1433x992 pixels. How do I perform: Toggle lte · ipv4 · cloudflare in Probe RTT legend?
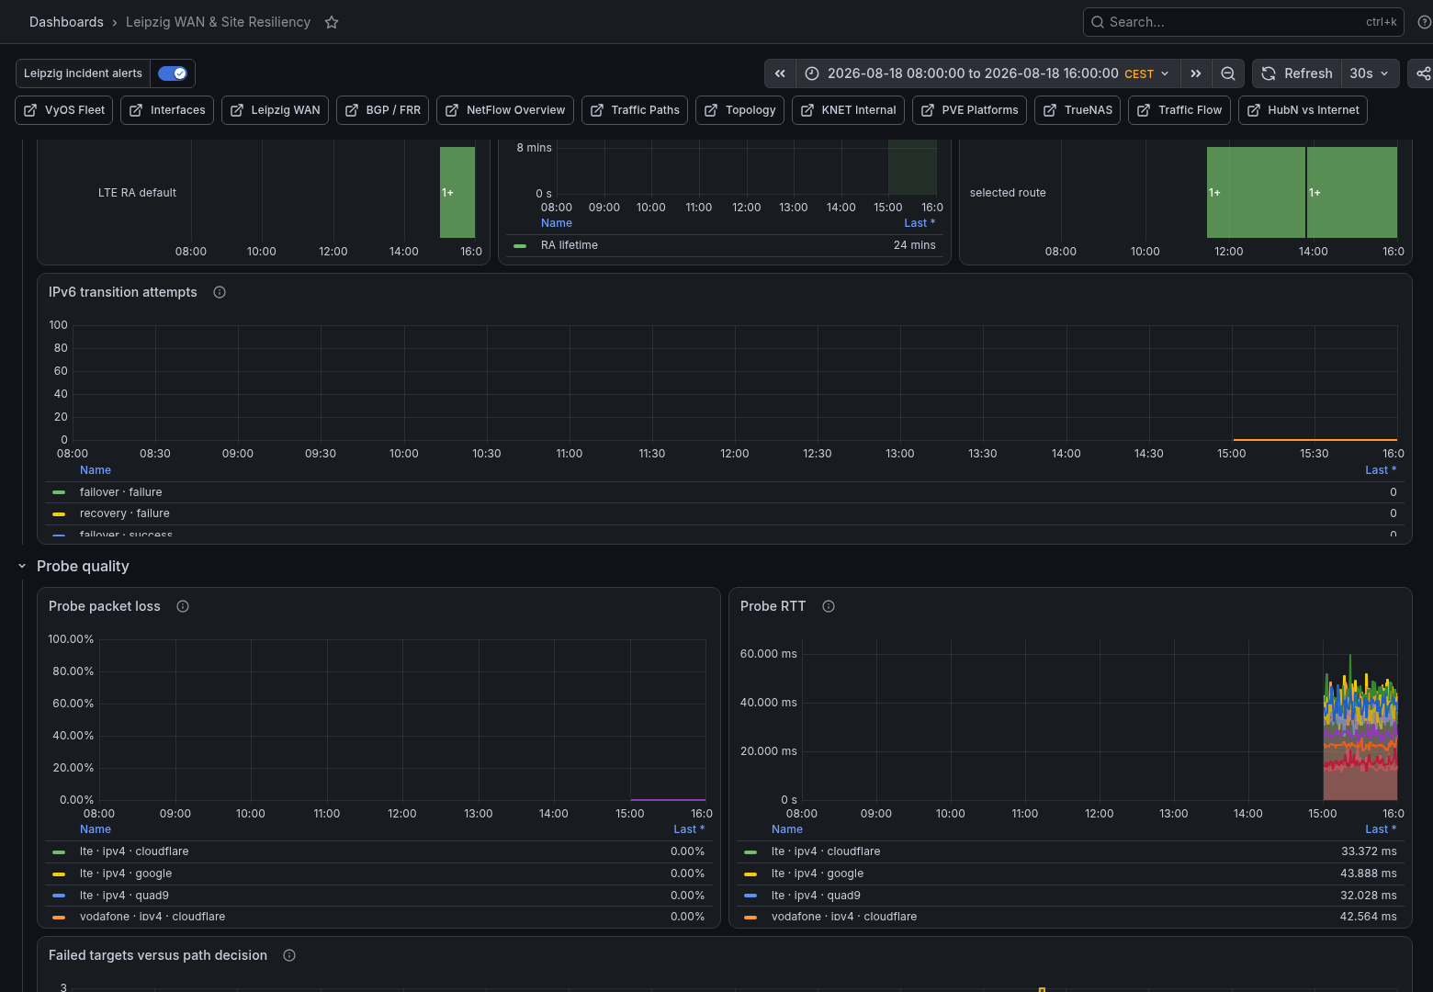826,851
